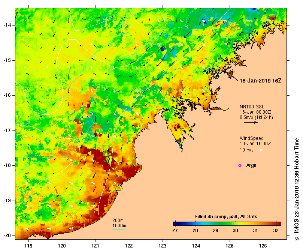Click the colorbar tick label '32'
Viewport: 303px width, 252px height.
point(276,231)
